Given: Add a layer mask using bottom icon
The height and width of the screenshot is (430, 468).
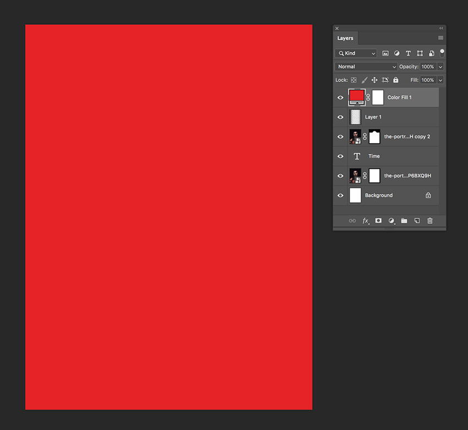Looking at the screenshot, I should pyautogui.click(x=378, y=220).
